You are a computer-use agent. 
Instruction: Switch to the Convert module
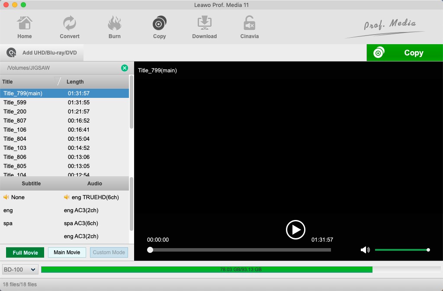[69, 26]
